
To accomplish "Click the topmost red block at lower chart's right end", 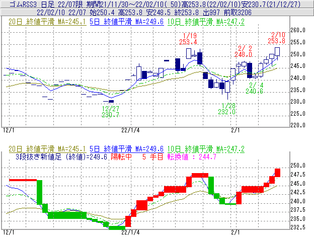I will [x=277, y=173].
